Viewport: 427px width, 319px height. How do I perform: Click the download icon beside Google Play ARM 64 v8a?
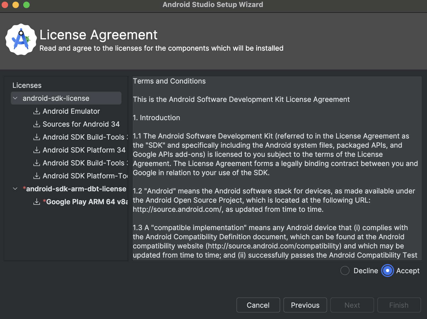tap(36, 202)
